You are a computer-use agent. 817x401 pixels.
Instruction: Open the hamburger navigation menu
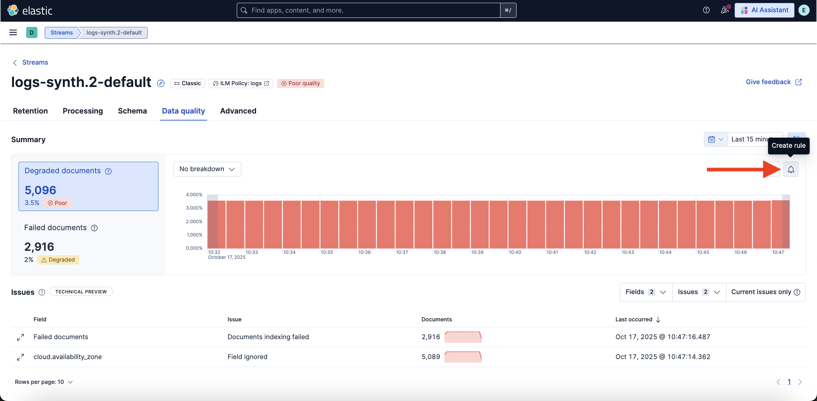tap(13, 32)
